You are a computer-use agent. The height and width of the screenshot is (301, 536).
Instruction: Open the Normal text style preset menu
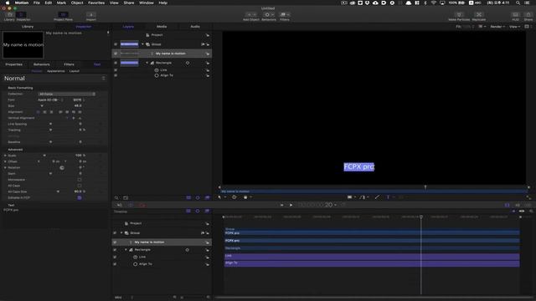pos(54,78)
